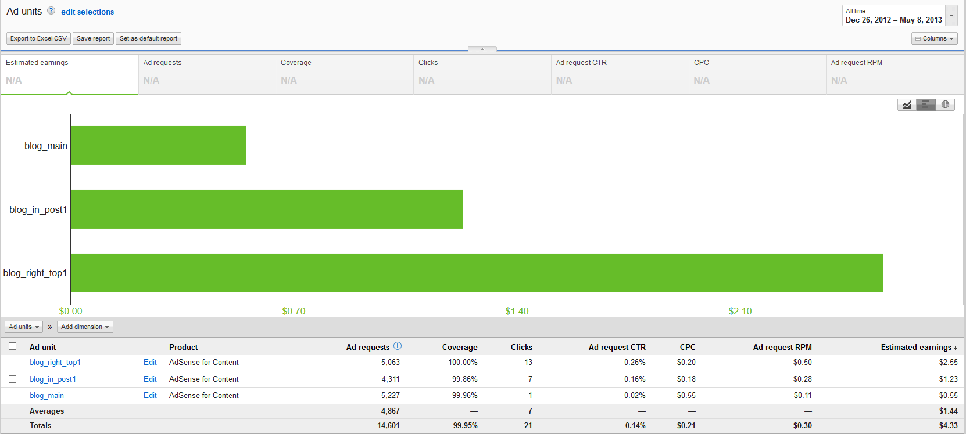Sort by the Coverage column header
The width and height of the screenshot is (966, 434).
coord(460,347)
